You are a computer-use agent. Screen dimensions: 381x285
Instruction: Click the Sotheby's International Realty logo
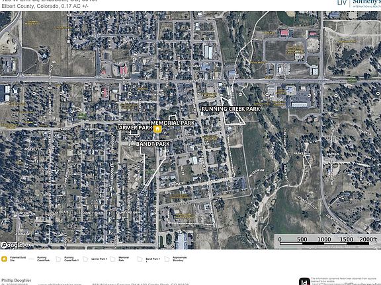click(359, 3)
